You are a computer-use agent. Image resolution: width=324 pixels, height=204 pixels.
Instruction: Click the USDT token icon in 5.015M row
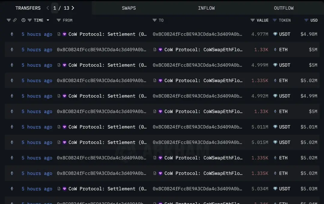tap(275, 142)
